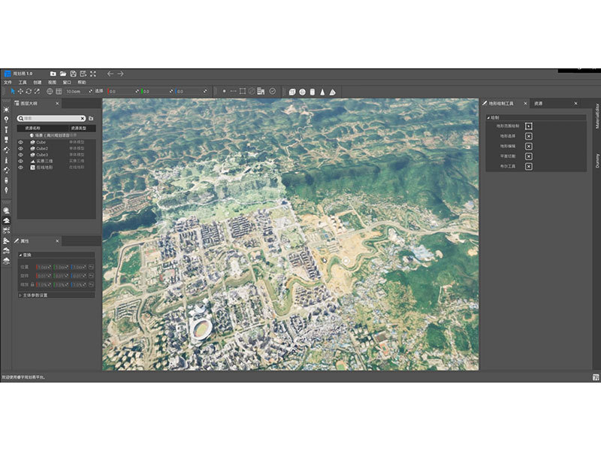Close the 图层大纲 panel

click(x=57, y=104)
